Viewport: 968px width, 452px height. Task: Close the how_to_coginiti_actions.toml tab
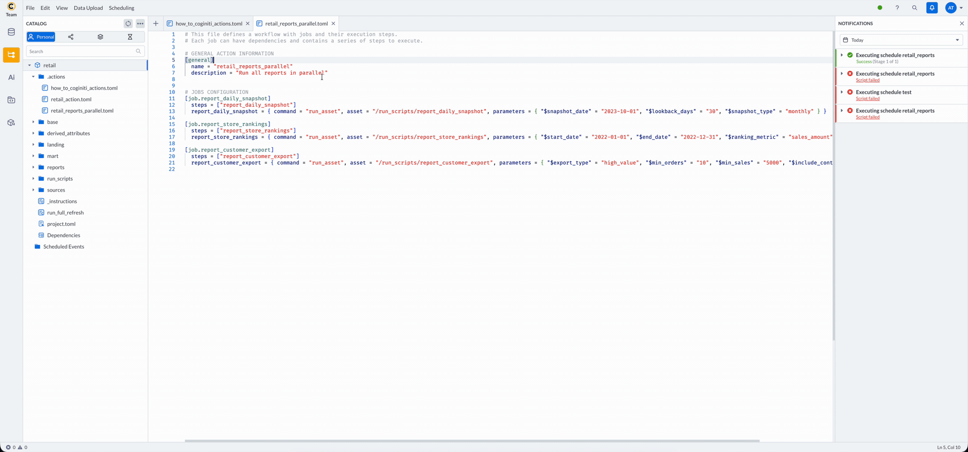248,24
